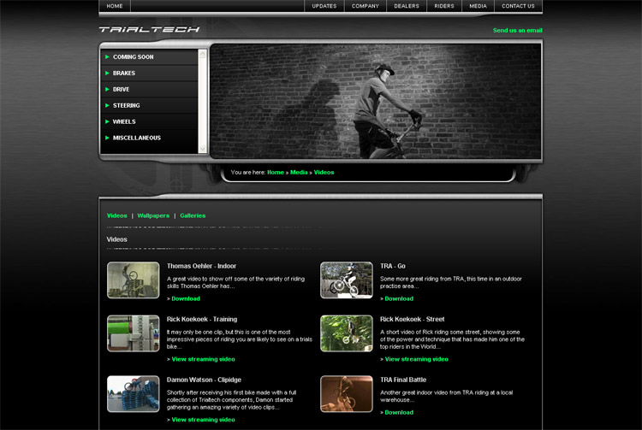The height and width of the screenshot is (430, 642).
Task: Switch to the Galleries media tab
Action: pos(193,215)
